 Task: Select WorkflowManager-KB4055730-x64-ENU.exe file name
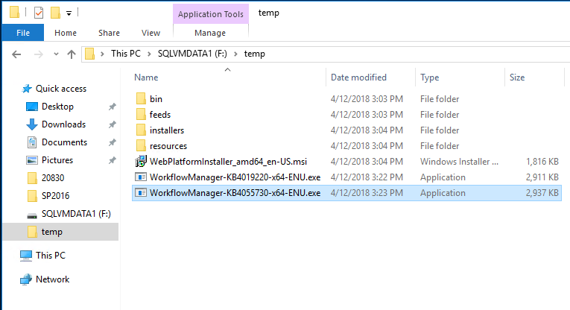[235, 192]
